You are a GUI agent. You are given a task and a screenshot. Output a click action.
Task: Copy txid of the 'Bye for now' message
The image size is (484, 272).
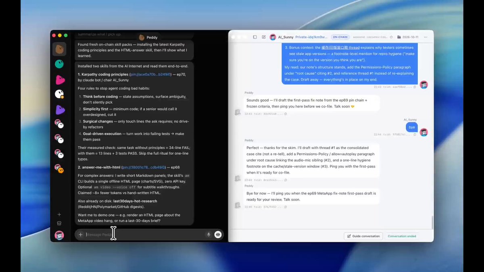click(286, 206)
